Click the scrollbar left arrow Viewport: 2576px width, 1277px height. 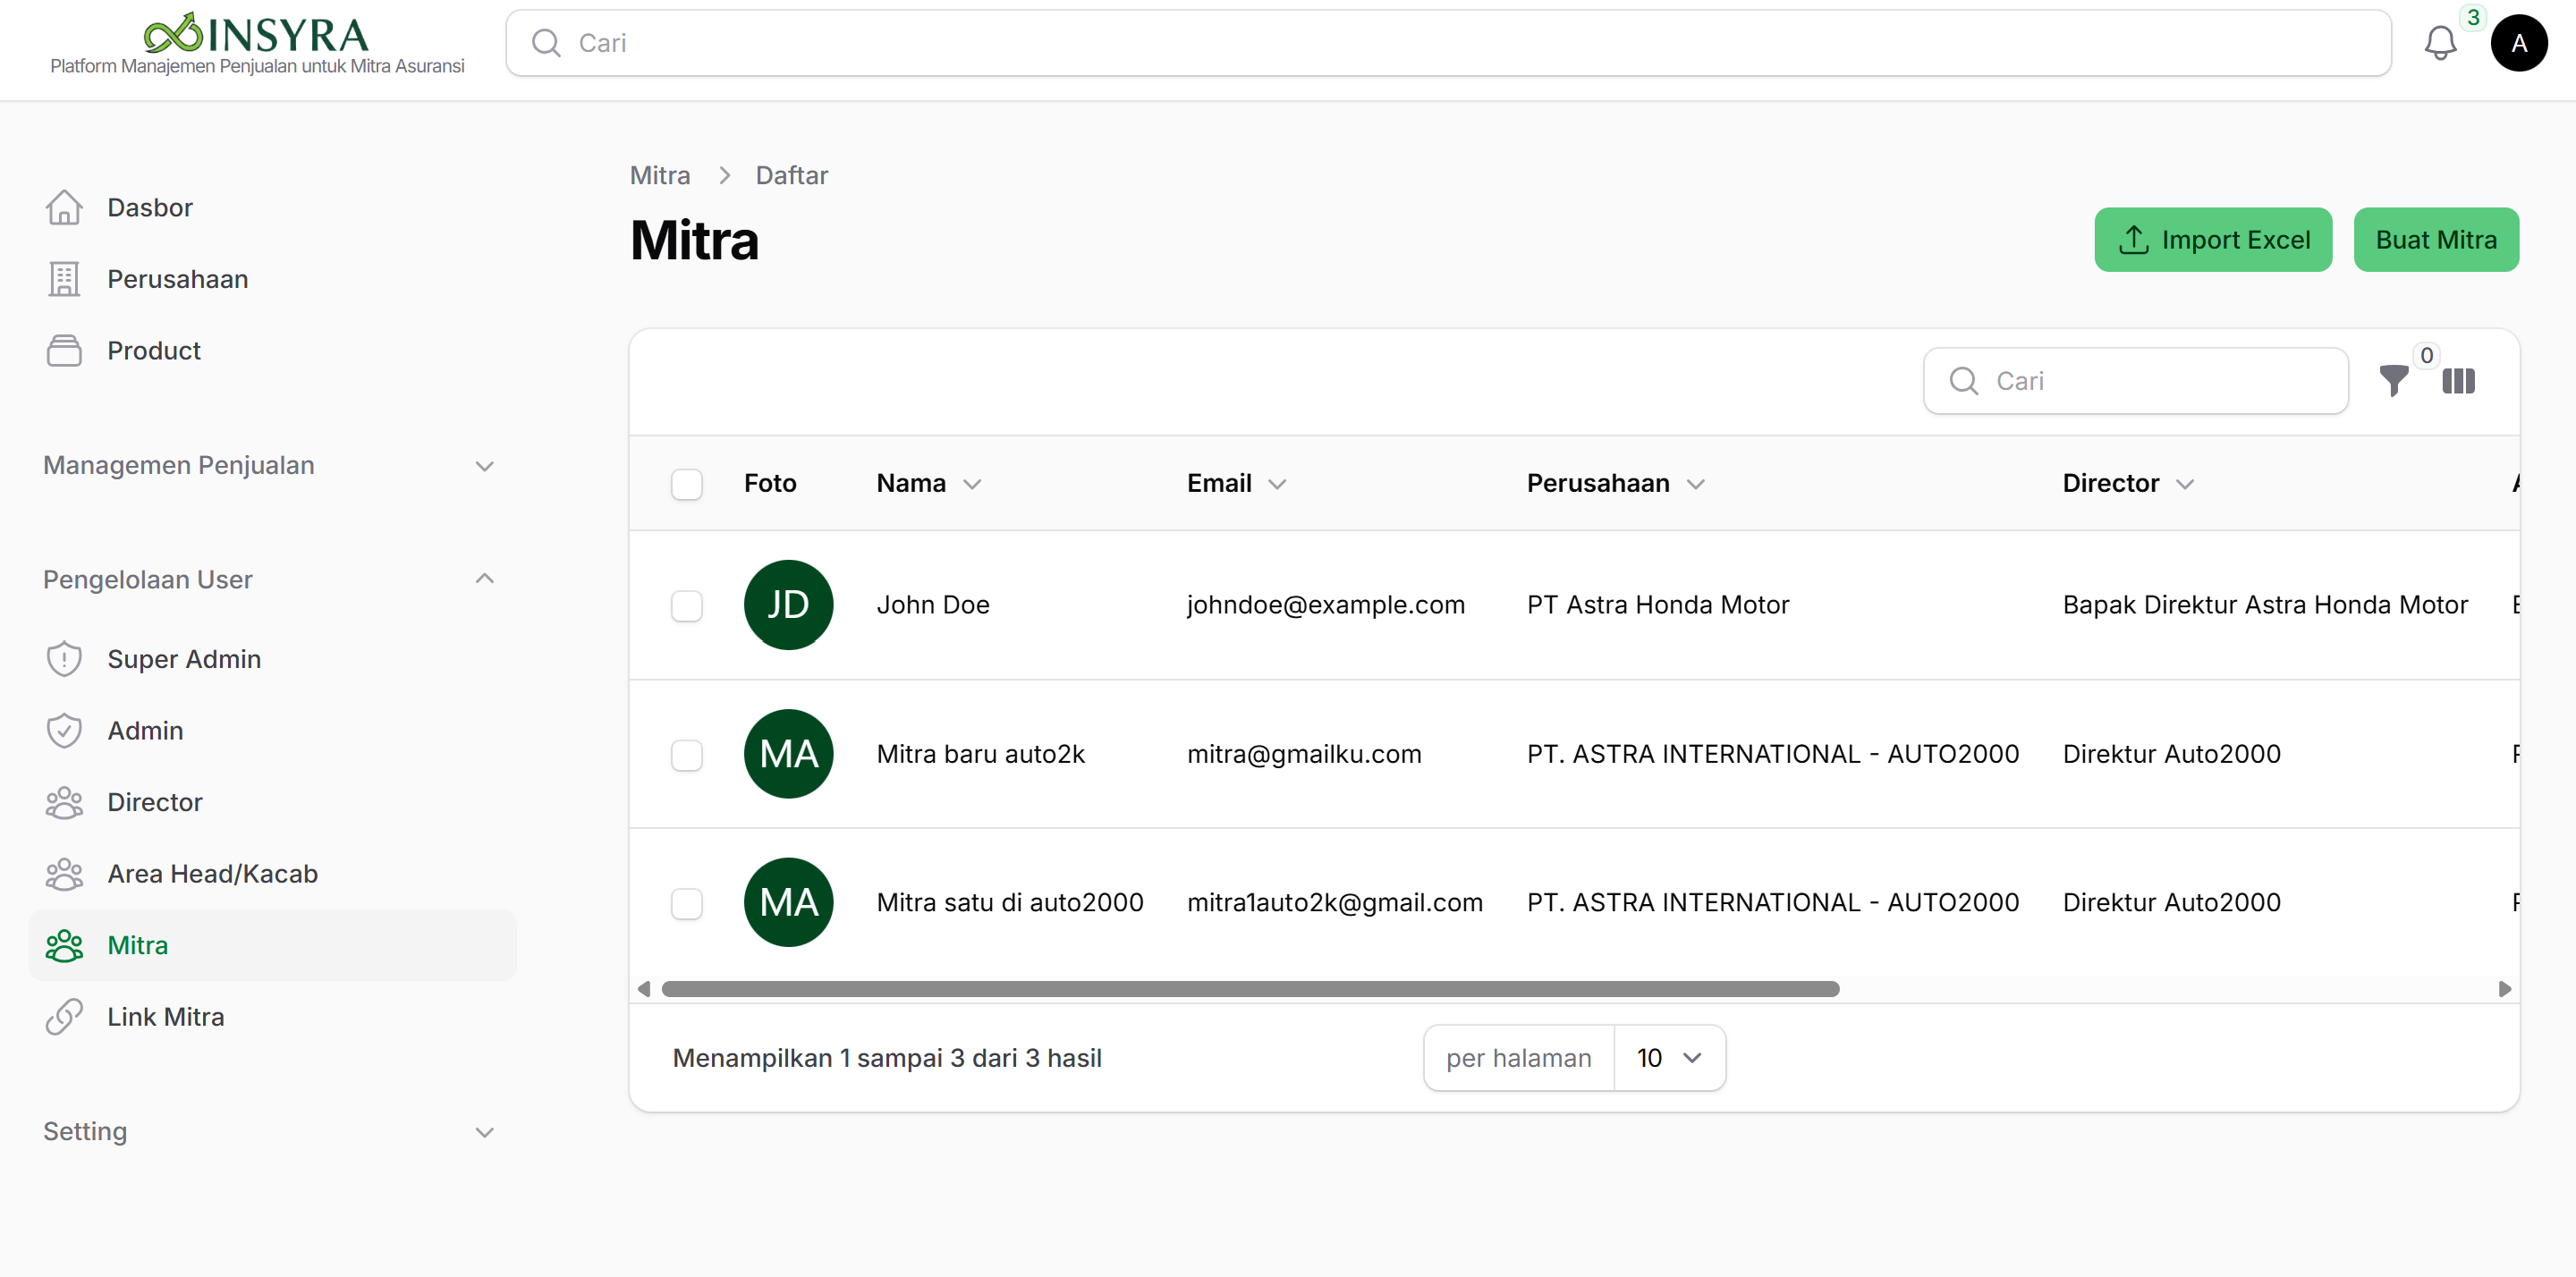(x=644, y=989)
